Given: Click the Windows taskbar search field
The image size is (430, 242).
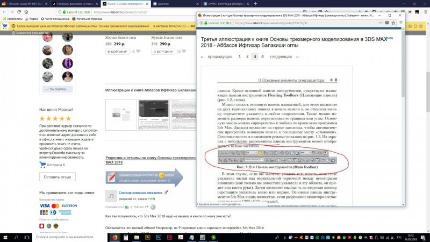Looking at the screenshot, I should click(x=71, y=237).
